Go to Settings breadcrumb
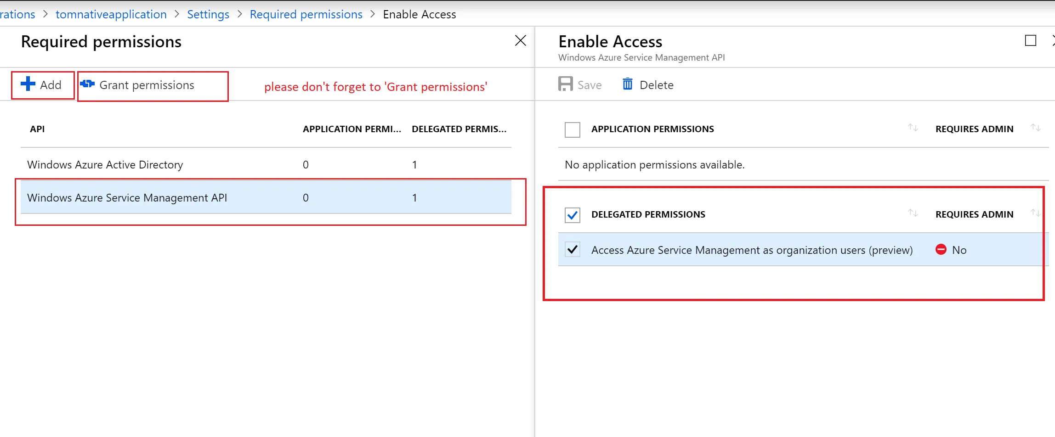 [x=208, y=15]
